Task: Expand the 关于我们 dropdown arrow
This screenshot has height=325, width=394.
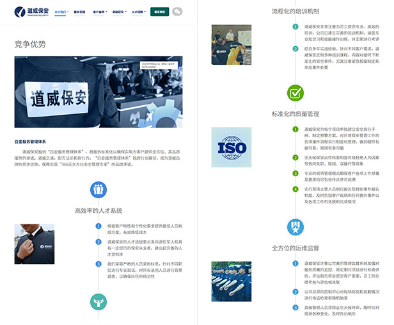Action: (x=68, y=12)
